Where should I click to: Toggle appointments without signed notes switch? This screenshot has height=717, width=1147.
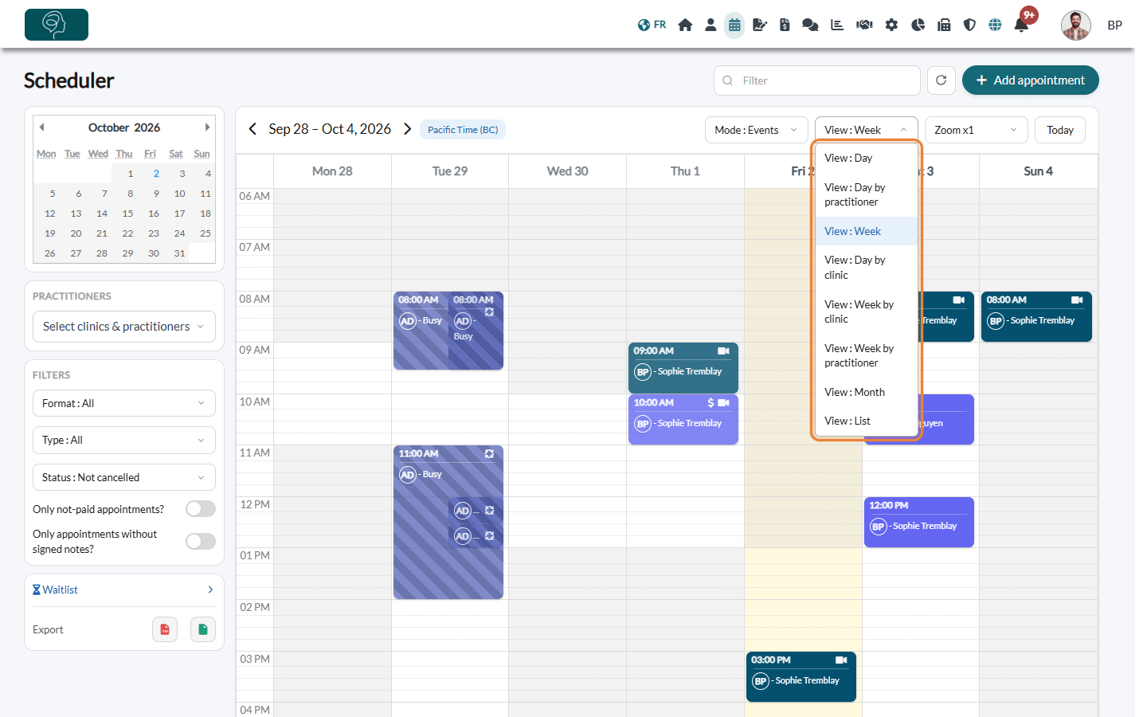[x=201, y=542]
